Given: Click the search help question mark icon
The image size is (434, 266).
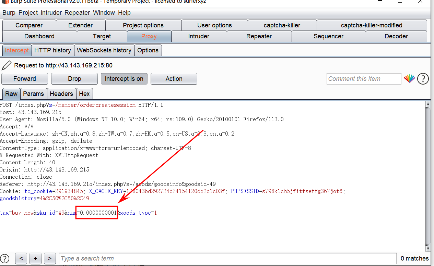Looking at the screenshot, I should pos(5,258).
